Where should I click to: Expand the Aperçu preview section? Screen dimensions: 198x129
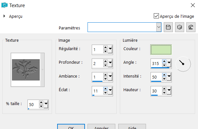point(4,16)
